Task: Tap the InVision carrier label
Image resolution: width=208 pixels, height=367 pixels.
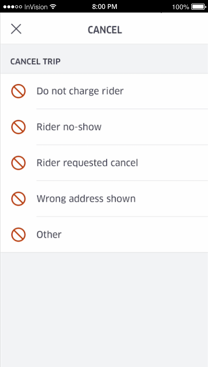Action: pyautogui.click(x=35, y=7)
